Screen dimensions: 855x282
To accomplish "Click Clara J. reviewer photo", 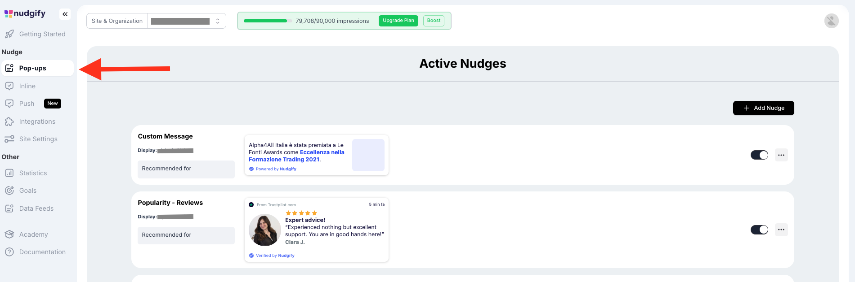I will [x=264, y=230].
